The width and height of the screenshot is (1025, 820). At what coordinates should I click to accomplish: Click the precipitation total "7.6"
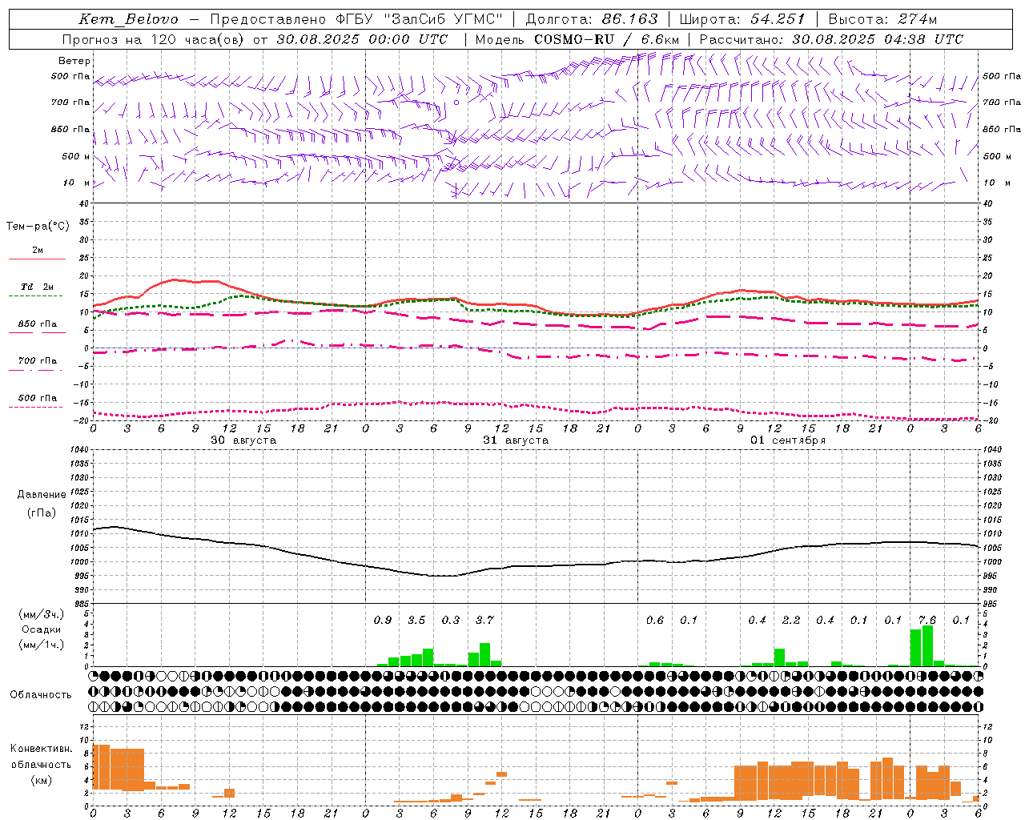coord(927,620)
